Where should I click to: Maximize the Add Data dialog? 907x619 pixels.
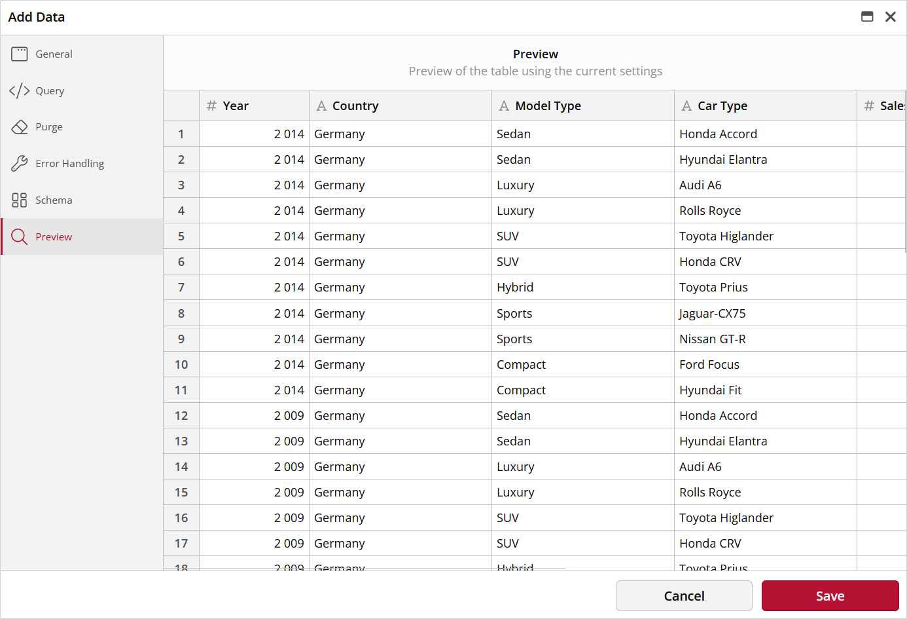[x=867, y=17]
